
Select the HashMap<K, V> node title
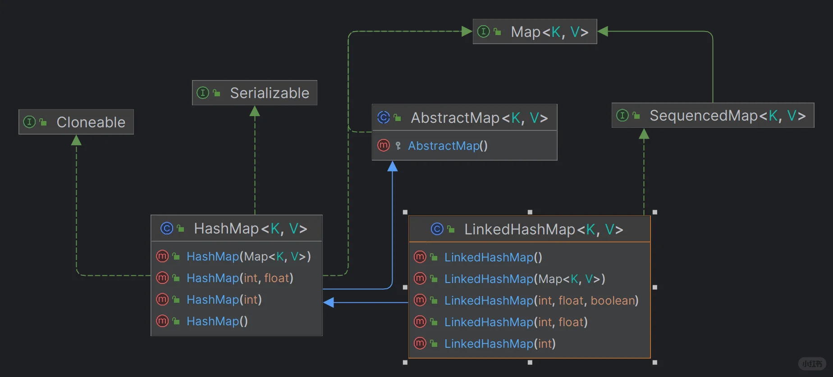click(x=251, y=229)
